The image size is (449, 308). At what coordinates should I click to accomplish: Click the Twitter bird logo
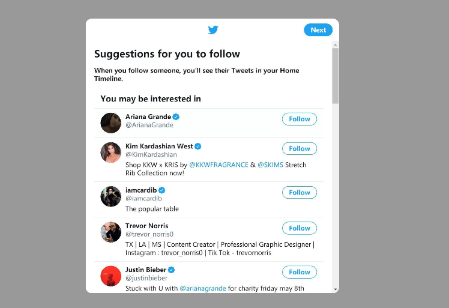click(x=213, y=30)
